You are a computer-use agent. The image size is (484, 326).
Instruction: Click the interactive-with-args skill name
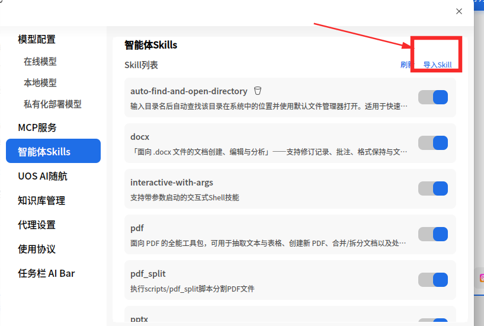pos(172,183)
